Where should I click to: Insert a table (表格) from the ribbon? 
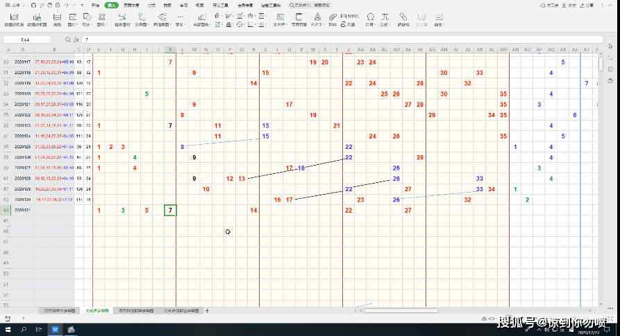[56, 18]
